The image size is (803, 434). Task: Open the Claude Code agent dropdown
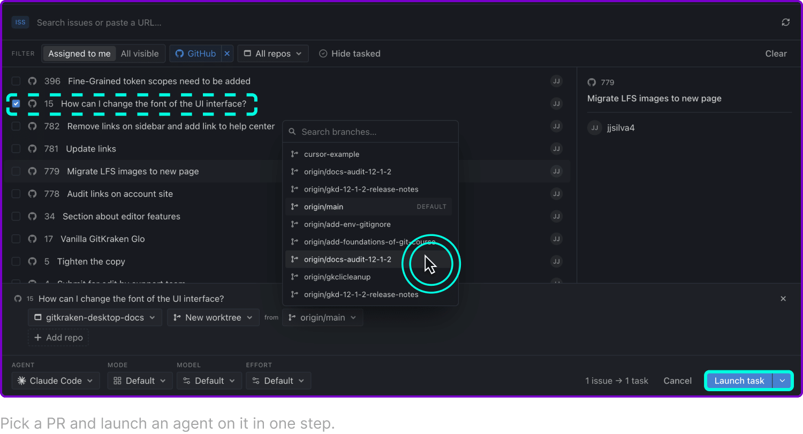(56, 380)
